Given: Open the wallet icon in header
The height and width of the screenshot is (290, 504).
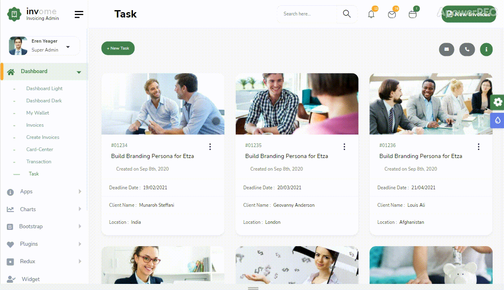Looking at the screenshot, I should tap(413, 15).
